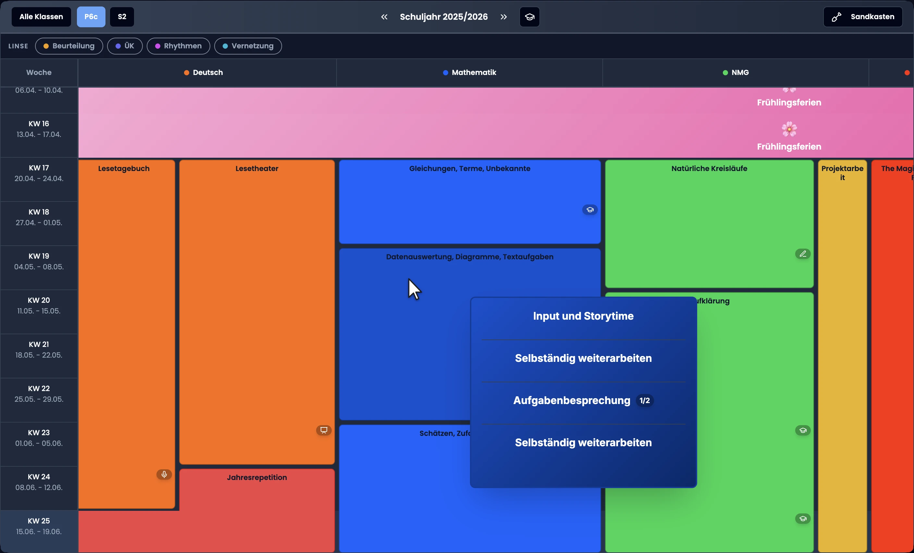
Task: Click the KW 21 week row
Action: click(x=39, y=356)
